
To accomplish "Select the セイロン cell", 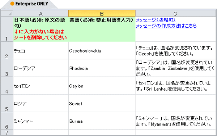I will (41, 86).
